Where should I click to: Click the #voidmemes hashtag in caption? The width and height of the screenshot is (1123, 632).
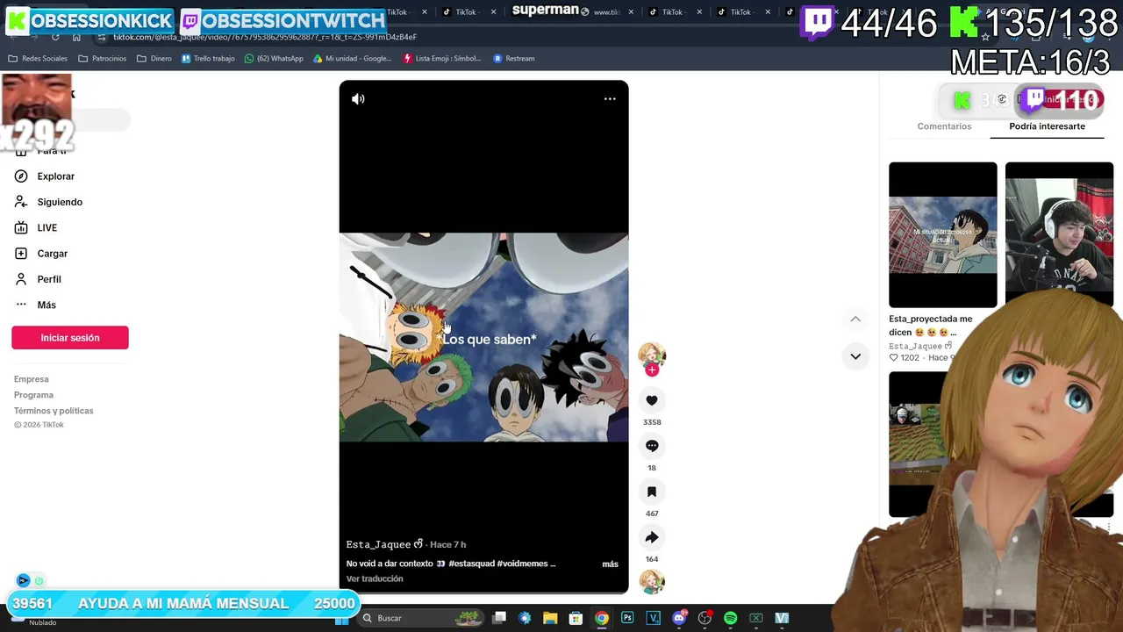523,564
